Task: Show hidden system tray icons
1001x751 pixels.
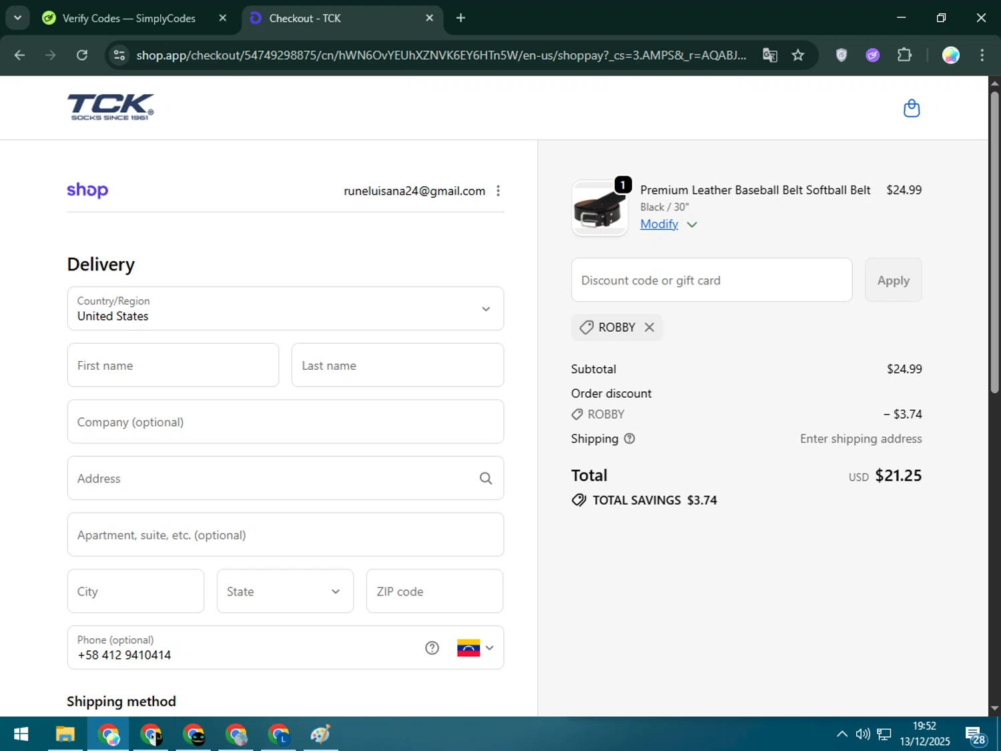Action: (842, 734)
